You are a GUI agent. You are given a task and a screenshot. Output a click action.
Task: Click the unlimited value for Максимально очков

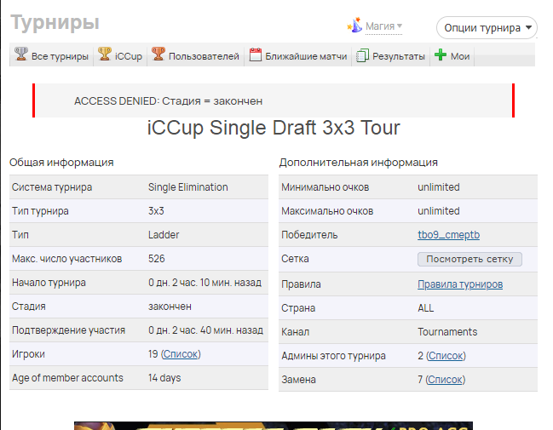[x=439, y=211]
